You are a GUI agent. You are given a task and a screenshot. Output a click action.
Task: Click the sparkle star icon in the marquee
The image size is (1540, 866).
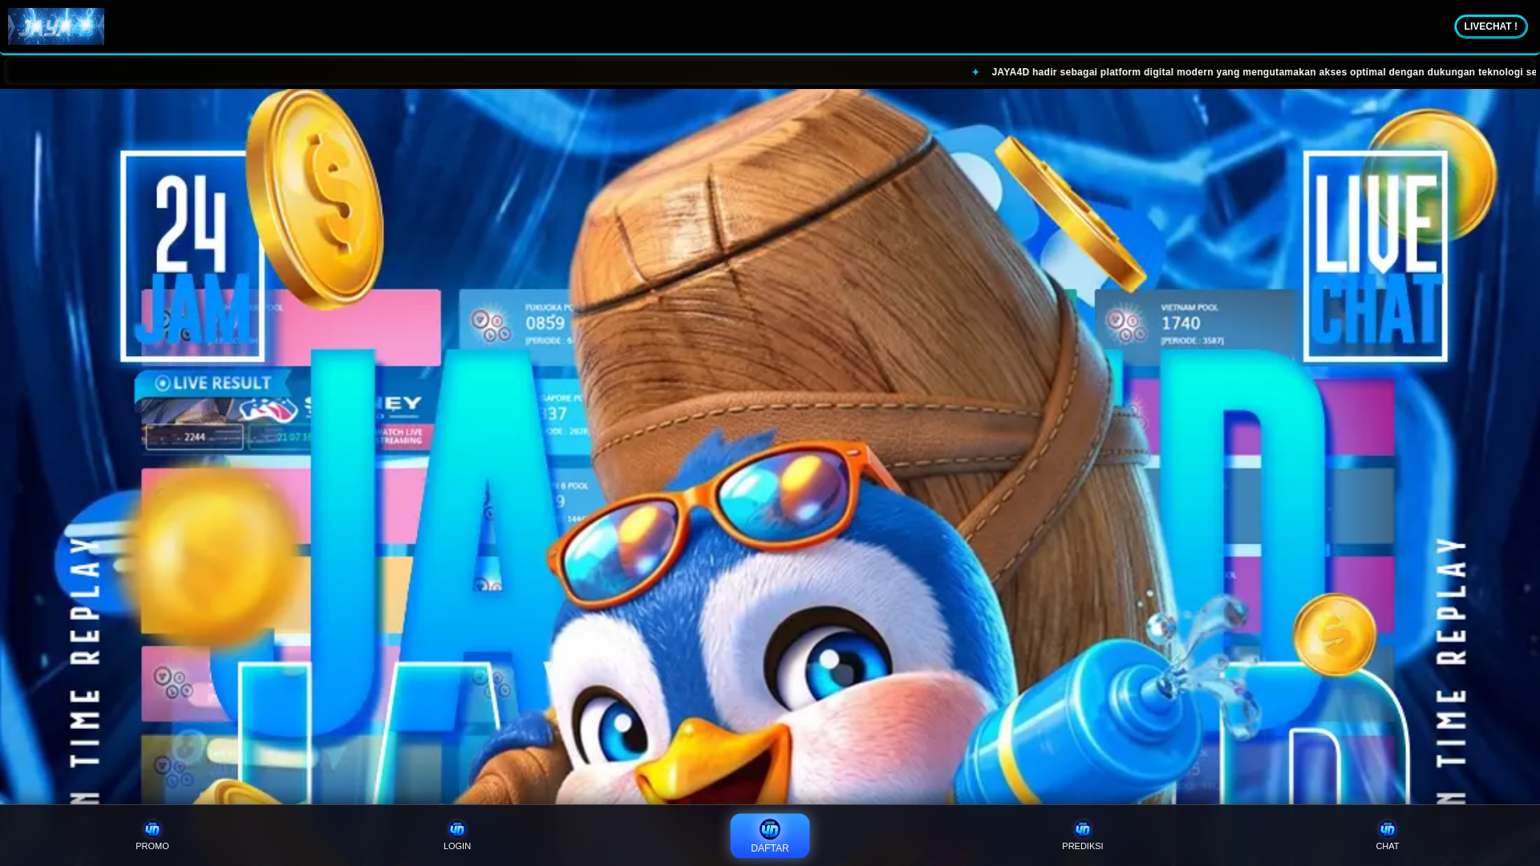click(x=975, y=72)
